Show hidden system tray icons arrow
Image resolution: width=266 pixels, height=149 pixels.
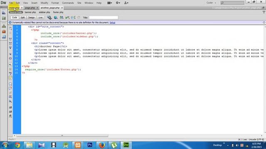coord(228,145)
